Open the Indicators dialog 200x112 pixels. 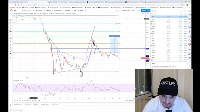point(47,10)
